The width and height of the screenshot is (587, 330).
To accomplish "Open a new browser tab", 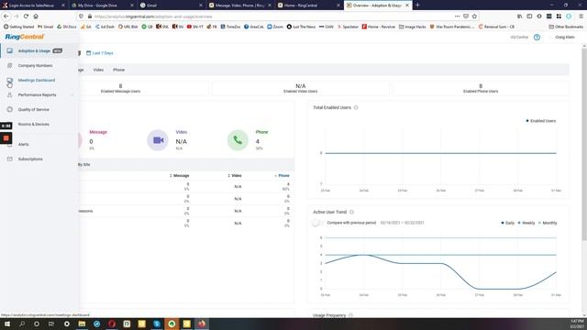I will coord(418,5).
